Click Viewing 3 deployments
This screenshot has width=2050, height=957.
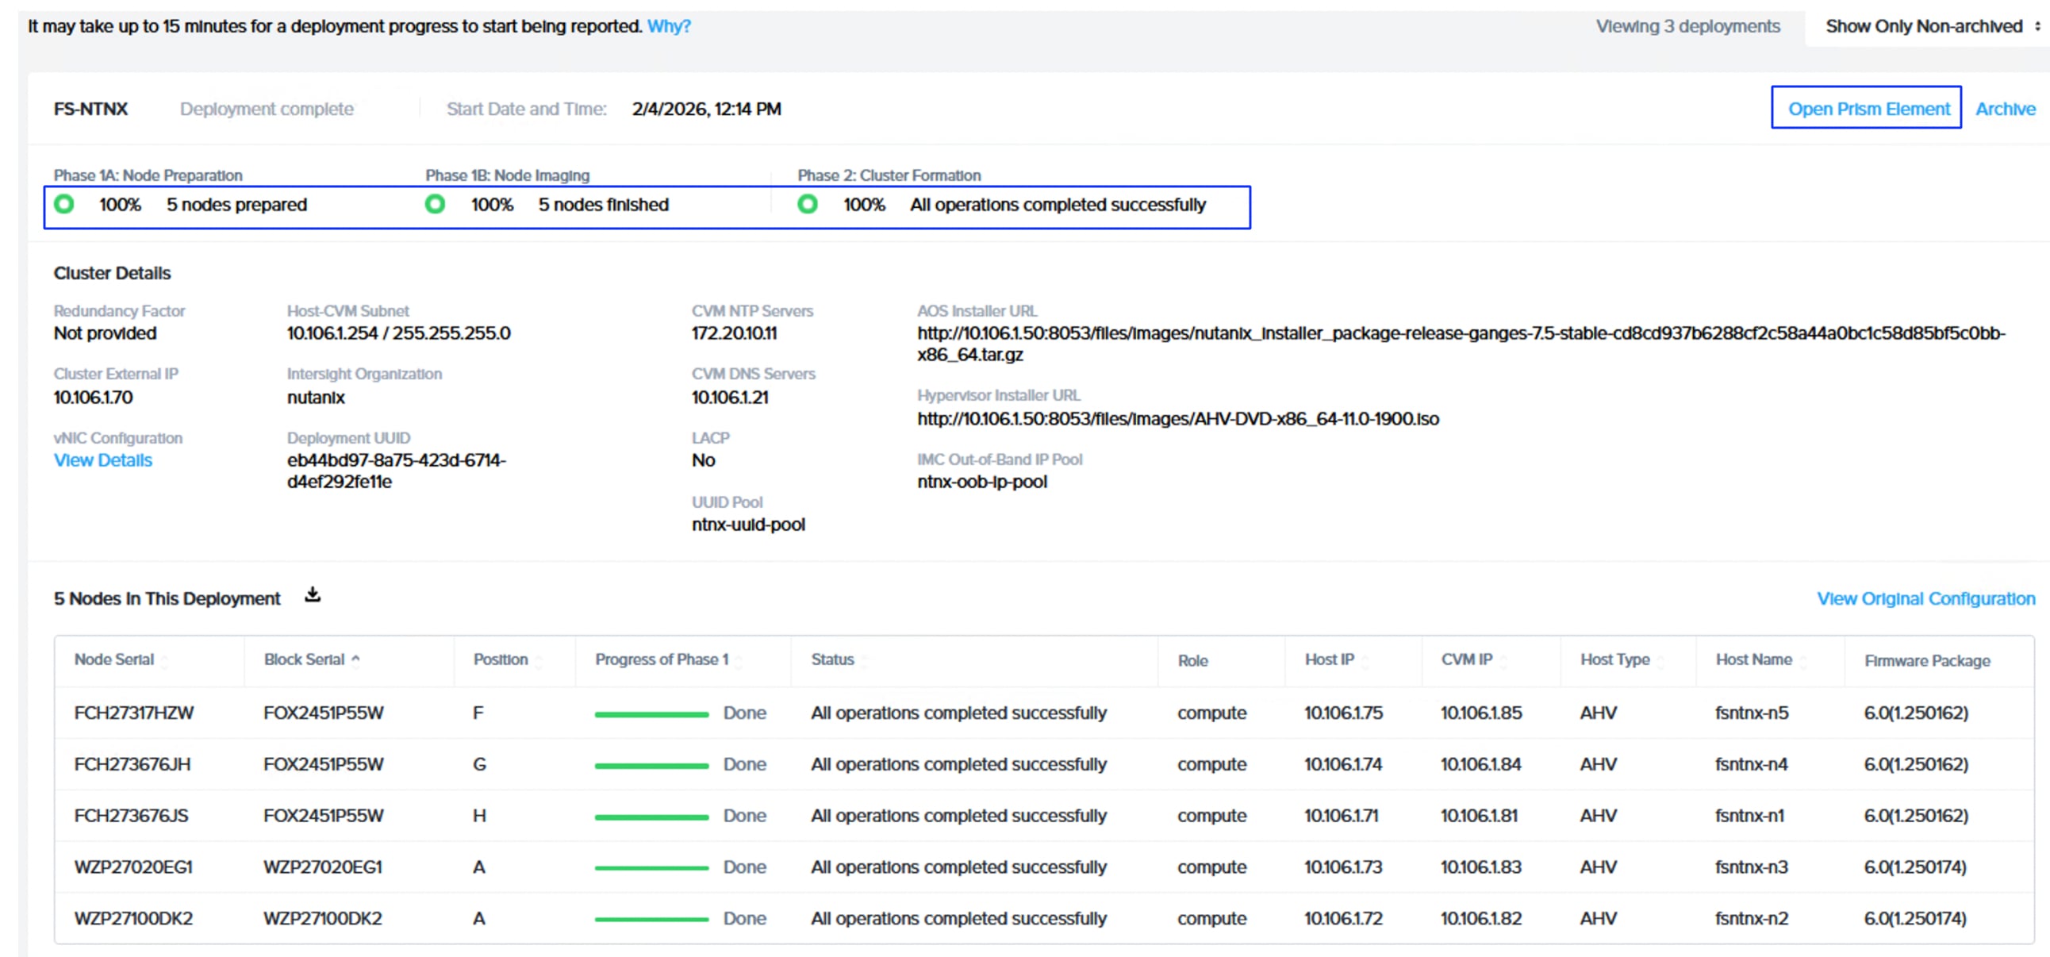coord(1688,25)
